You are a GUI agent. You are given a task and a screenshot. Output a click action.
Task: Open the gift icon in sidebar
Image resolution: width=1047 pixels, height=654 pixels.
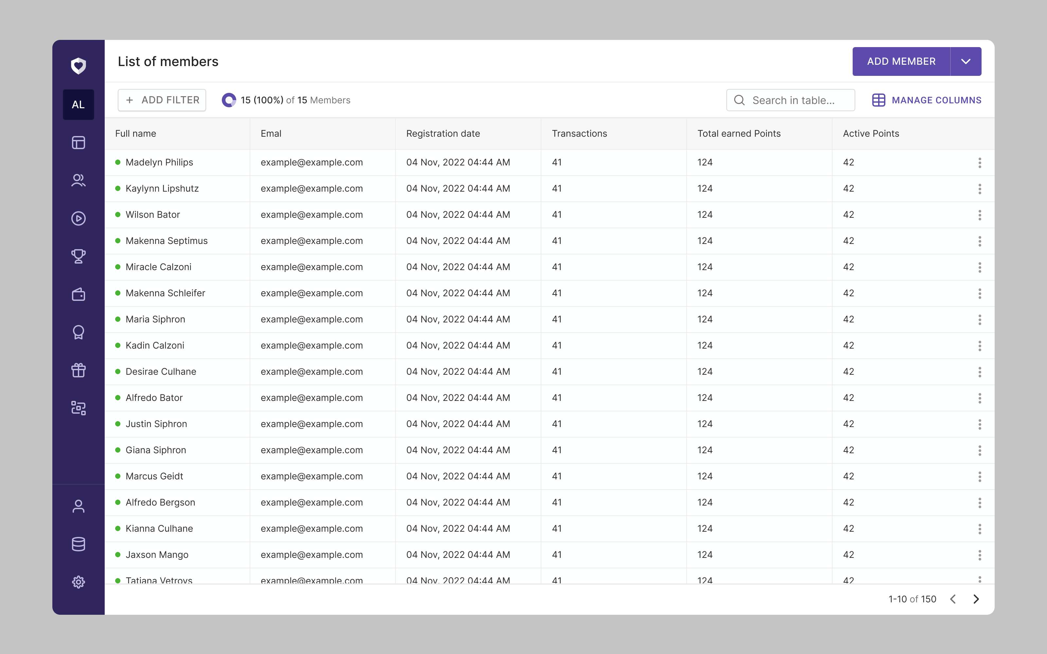click(78, 370)
